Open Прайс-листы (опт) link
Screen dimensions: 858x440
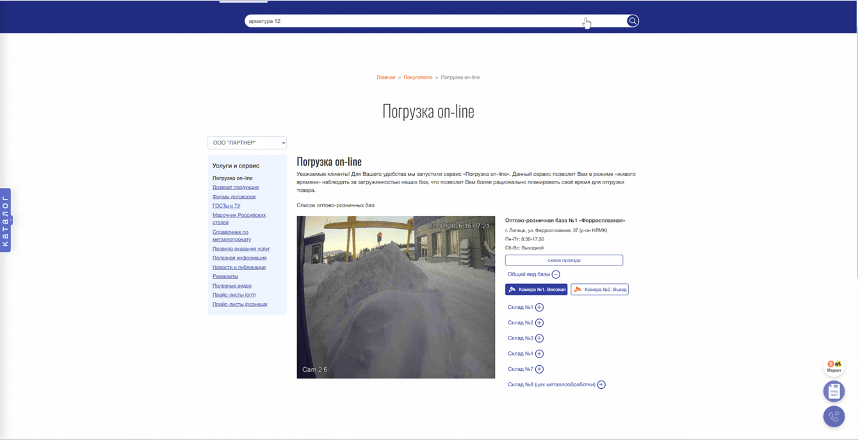pyautogui.click(x=234, y=295)
